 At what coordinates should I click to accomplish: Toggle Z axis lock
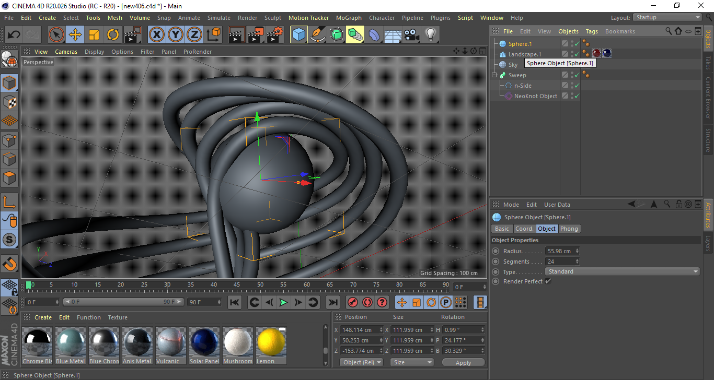[194, 35]
